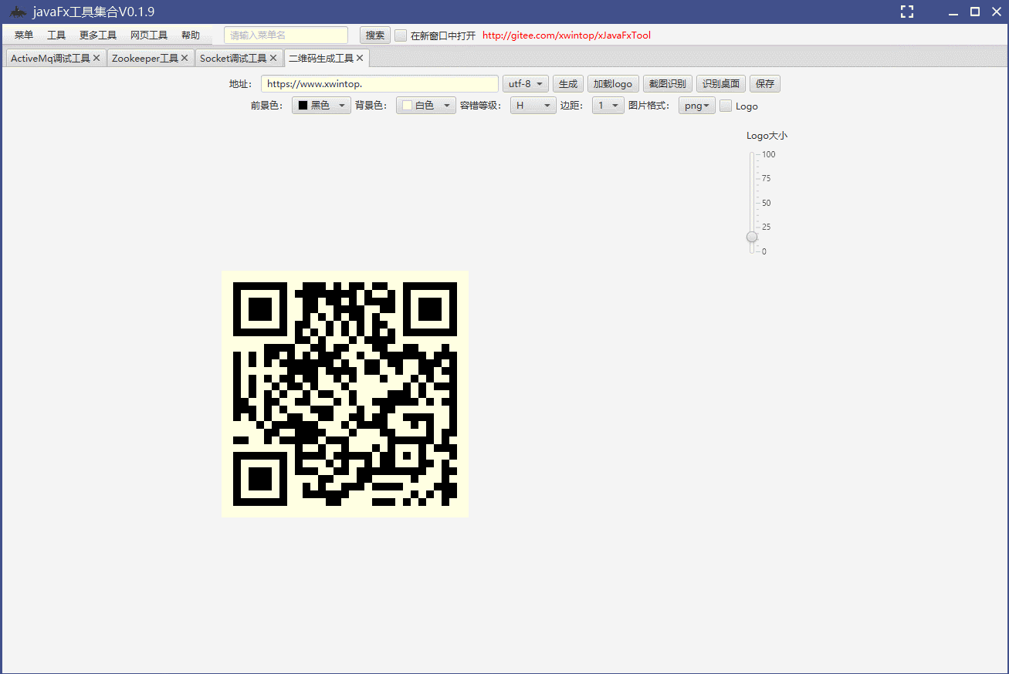
Task: Close the 二维码生成工具 tab
Action: pos(360,58)
